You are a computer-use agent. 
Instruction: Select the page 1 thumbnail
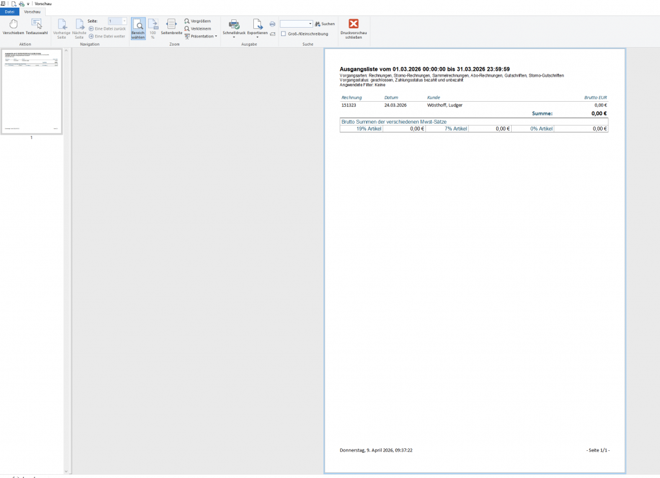[32, 91]
